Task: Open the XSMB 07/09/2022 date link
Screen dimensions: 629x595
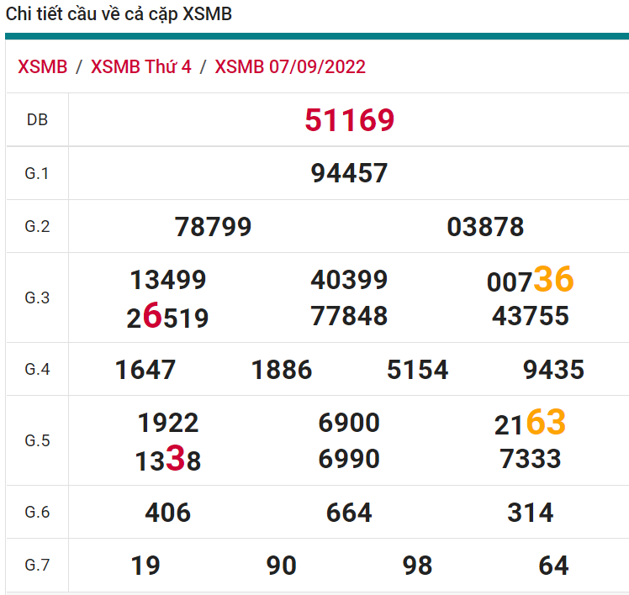Action: pyautogui.click(x=290, y=67)
